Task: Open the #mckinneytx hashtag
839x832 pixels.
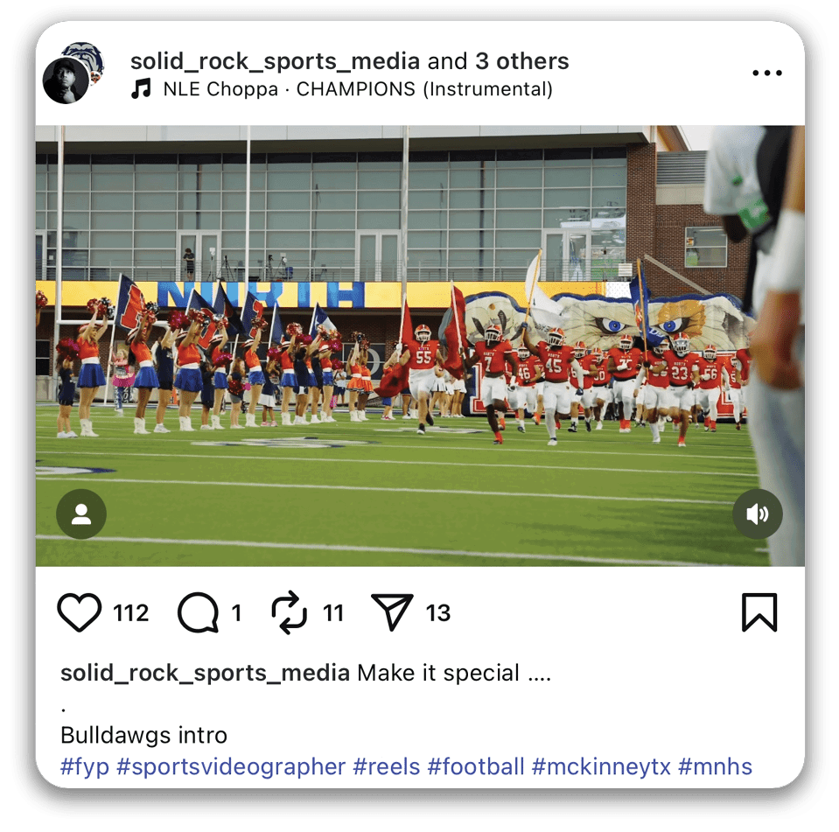Action: coord(601,766)
